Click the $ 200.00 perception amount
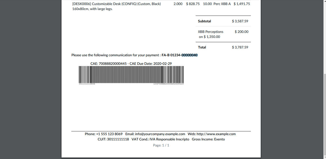 coord(242,32)
